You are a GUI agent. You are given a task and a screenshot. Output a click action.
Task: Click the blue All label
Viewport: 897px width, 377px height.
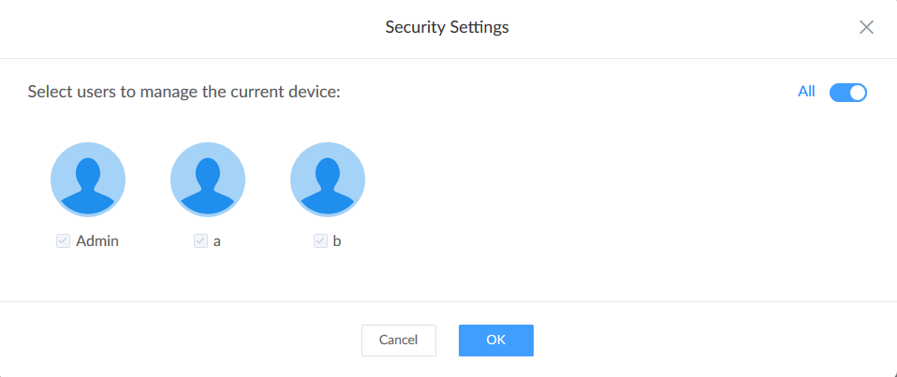tap(806, 92)
